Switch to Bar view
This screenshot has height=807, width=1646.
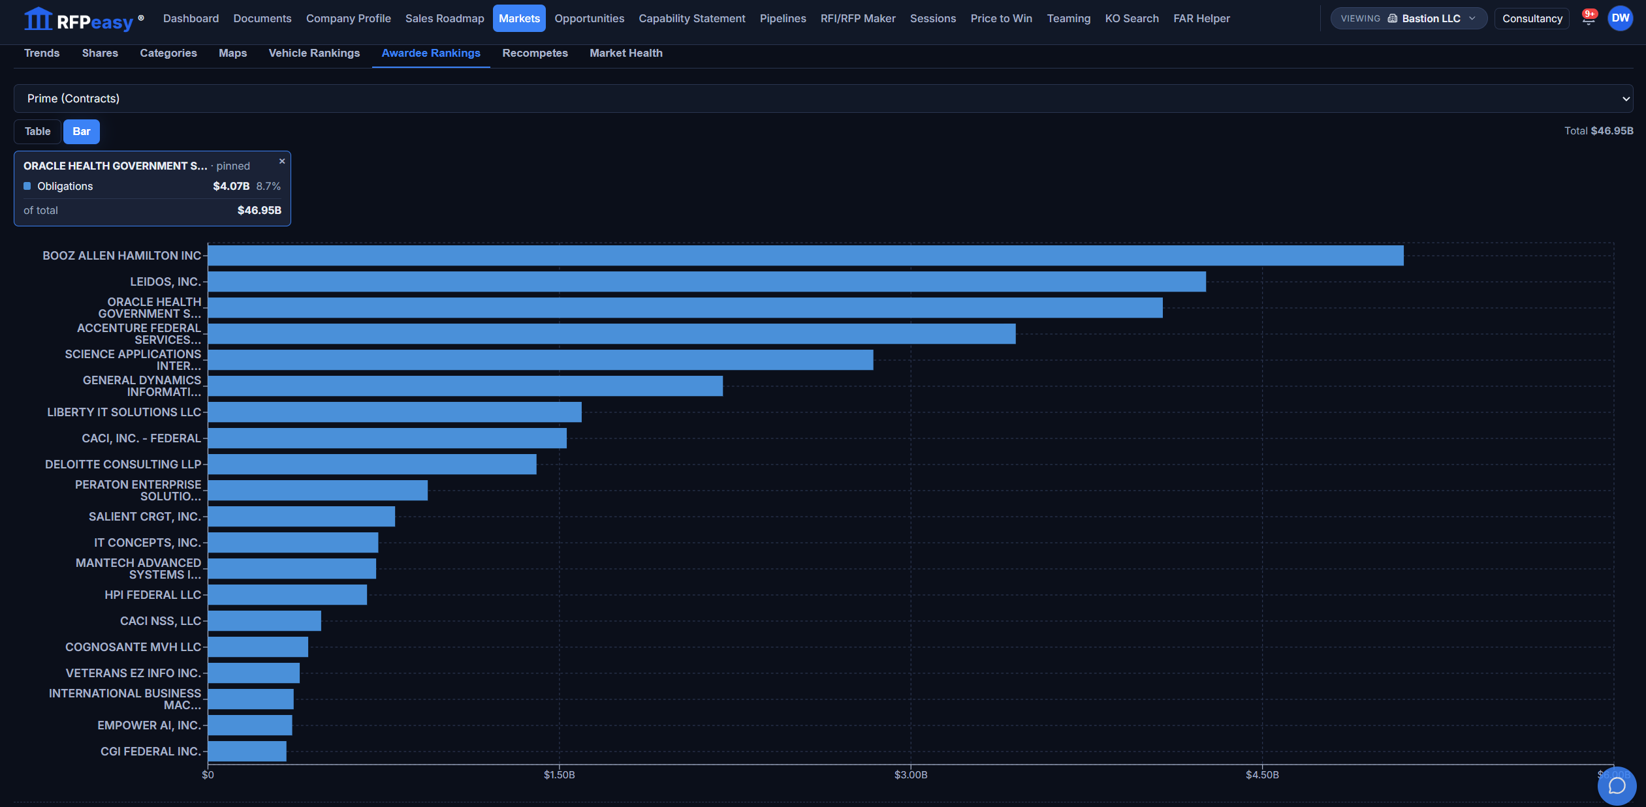tap(82, 132)
